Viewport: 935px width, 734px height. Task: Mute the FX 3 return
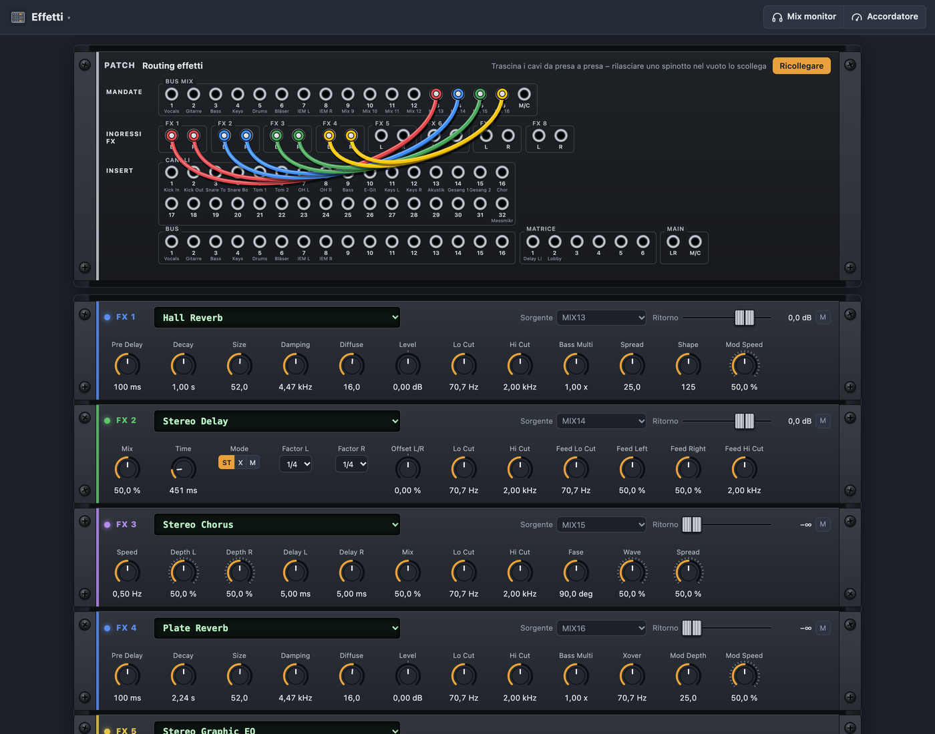[823, 524]
